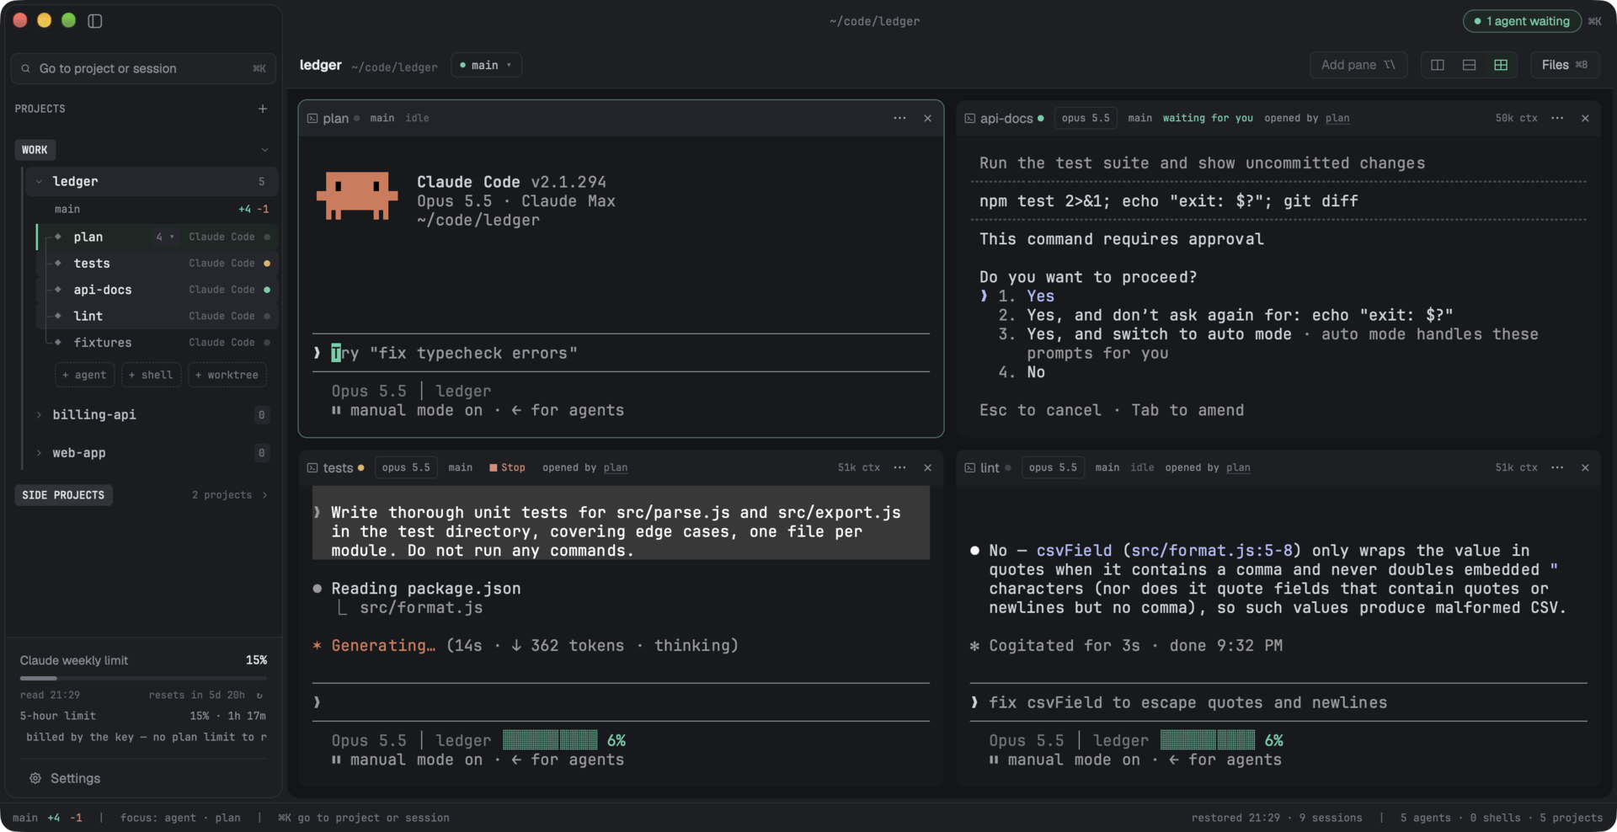Expand the web-app project
The height and width of the screenshot is (832, 1617).
[39, 453]
